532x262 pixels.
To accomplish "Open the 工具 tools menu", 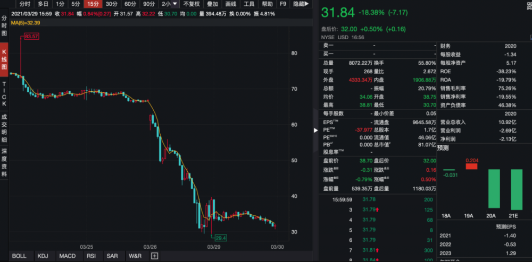I will pos(249,4).
